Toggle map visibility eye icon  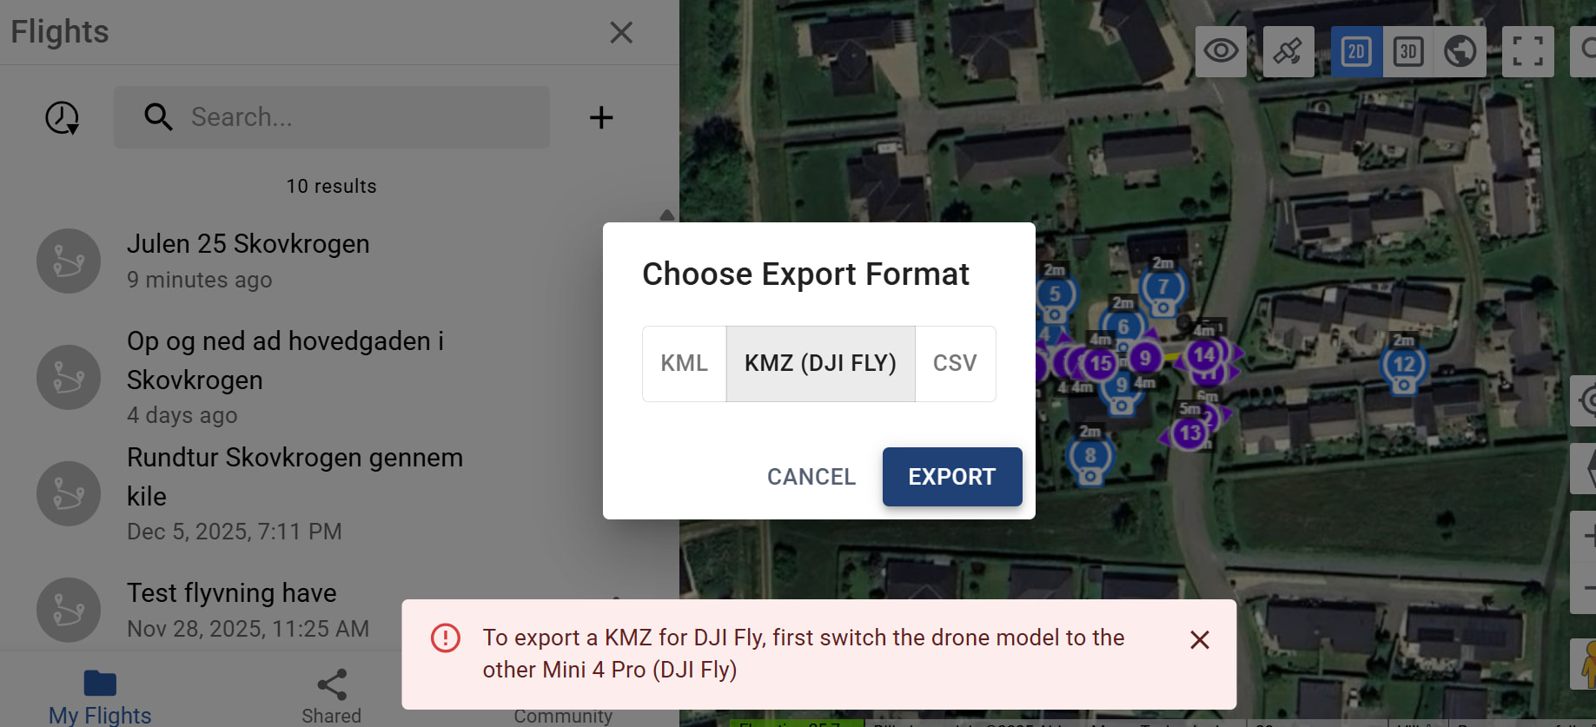click(x=1221, y=51)
